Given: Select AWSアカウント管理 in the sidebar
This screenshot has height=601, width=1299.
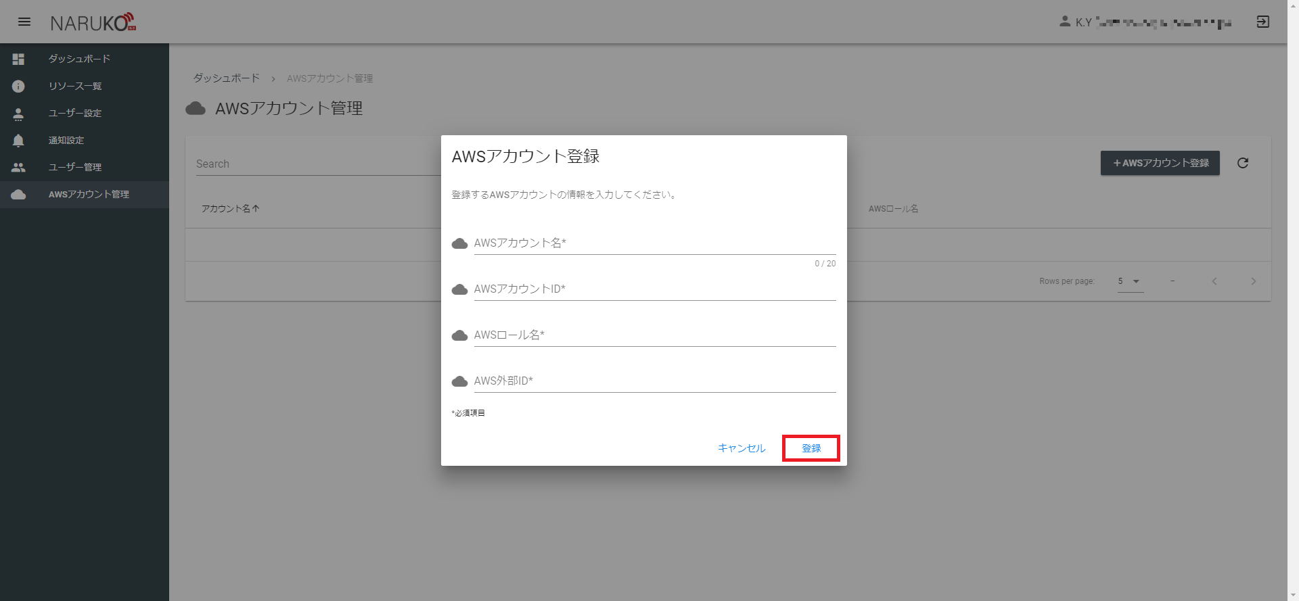Looking at the screenshot, I should 85,194.
